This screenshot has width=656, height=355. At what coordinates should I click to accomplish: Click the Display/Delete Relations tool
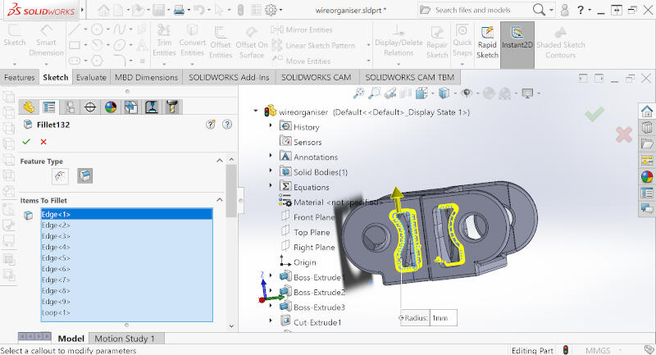click(399, 42)
